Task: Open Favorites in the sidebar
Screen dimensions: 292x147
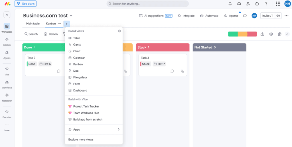Action: 7,114
